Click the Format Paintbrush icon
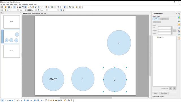181x102 pixels. tap(36, 7)
